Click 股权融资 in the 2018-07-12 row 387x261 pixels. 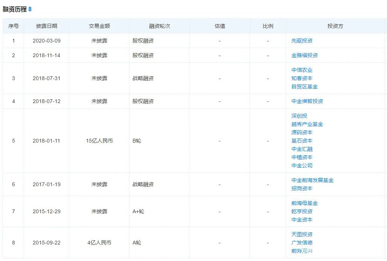[143, 101]
